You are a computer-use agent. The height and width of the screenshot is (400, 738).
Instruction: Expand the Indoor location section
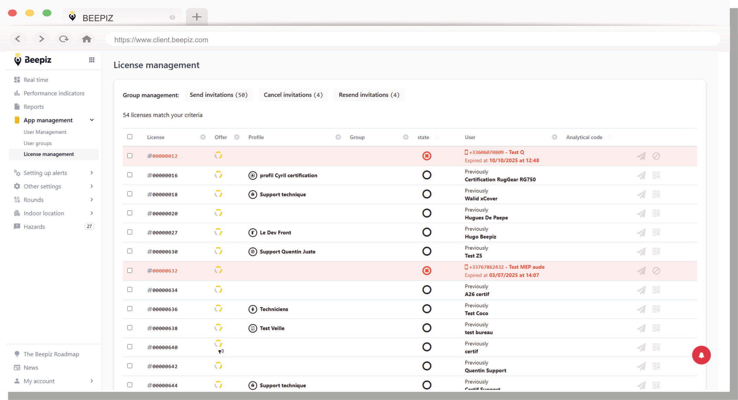91,213
